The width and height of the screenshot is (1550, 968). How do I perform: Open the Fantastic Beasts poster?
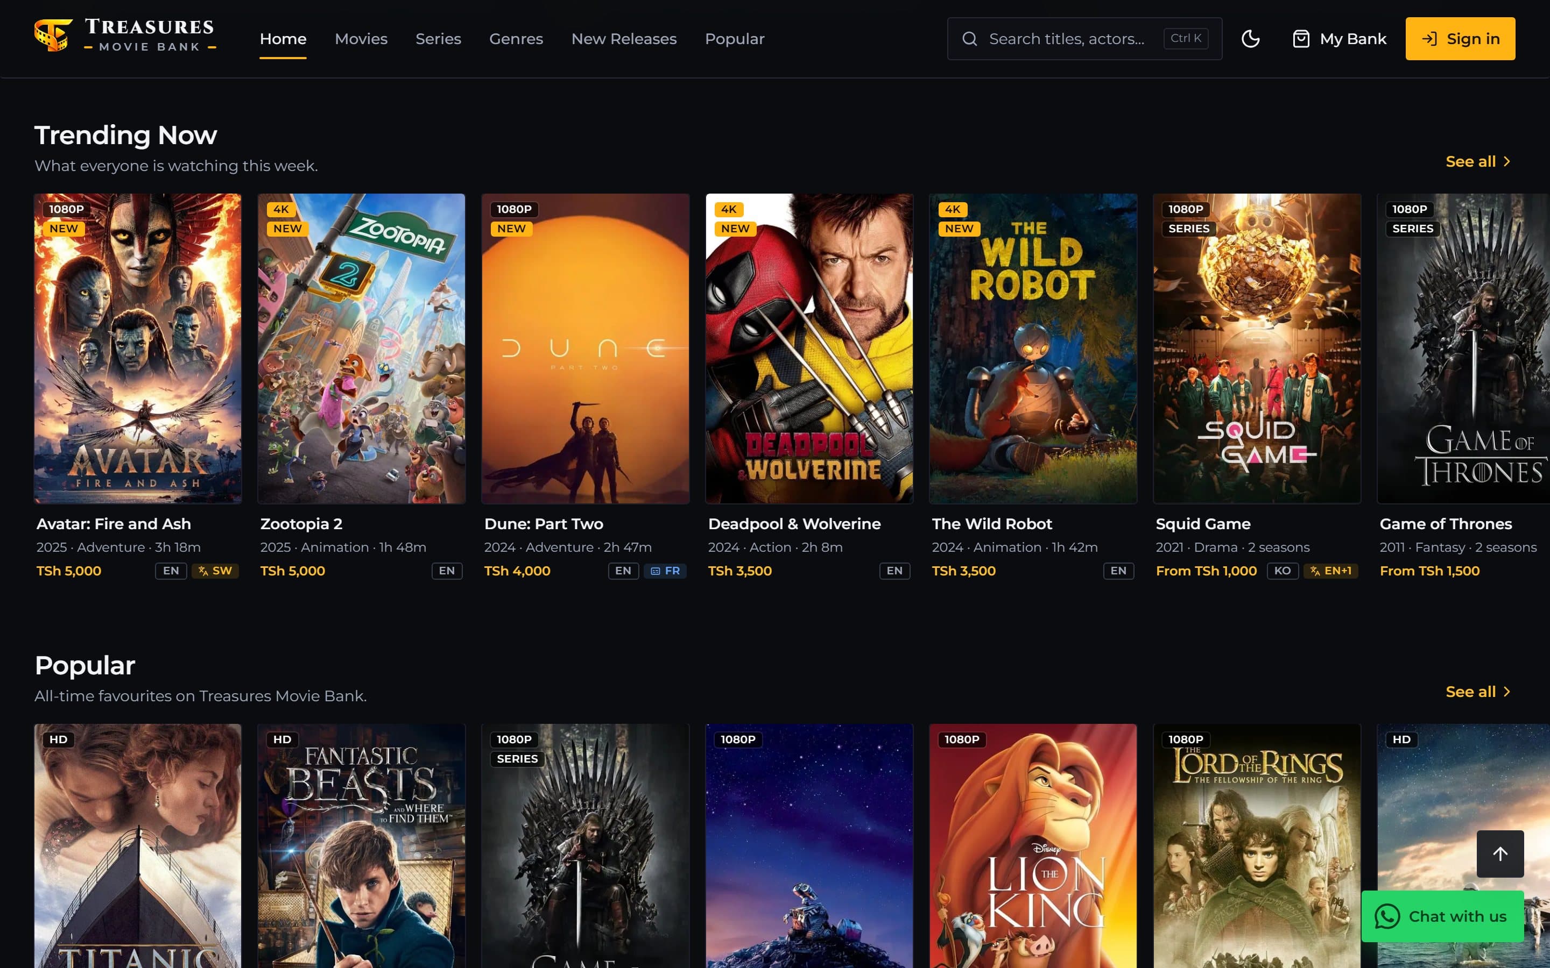(361, 846)
